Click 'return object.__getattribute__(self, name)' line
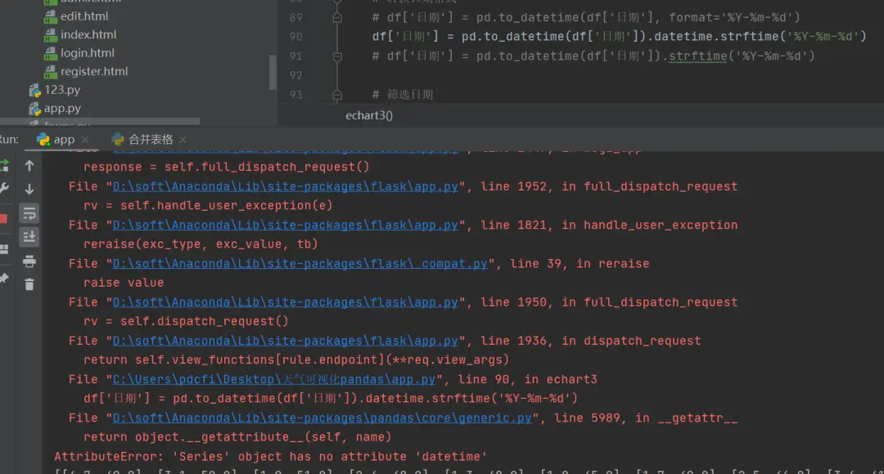Viewport: 884px width, 474px height. tap(237, 437)
